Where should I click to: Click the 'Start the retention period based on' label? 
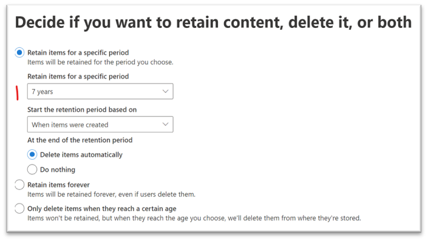coord(82,110)
